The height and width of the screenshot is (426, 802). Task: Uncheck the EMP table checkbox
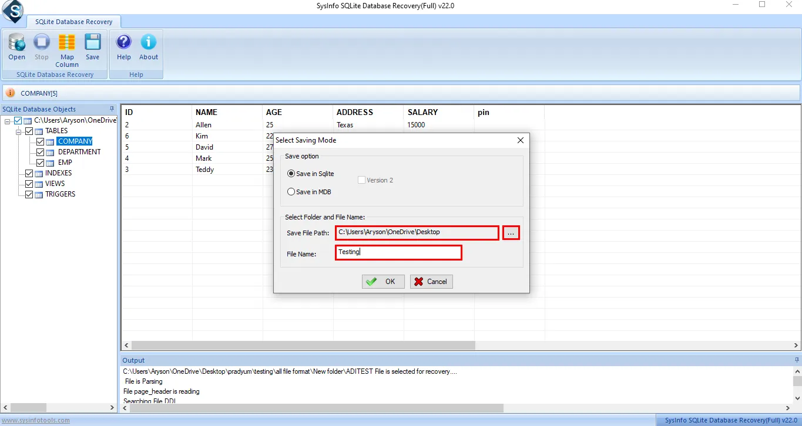coord(41,163)
